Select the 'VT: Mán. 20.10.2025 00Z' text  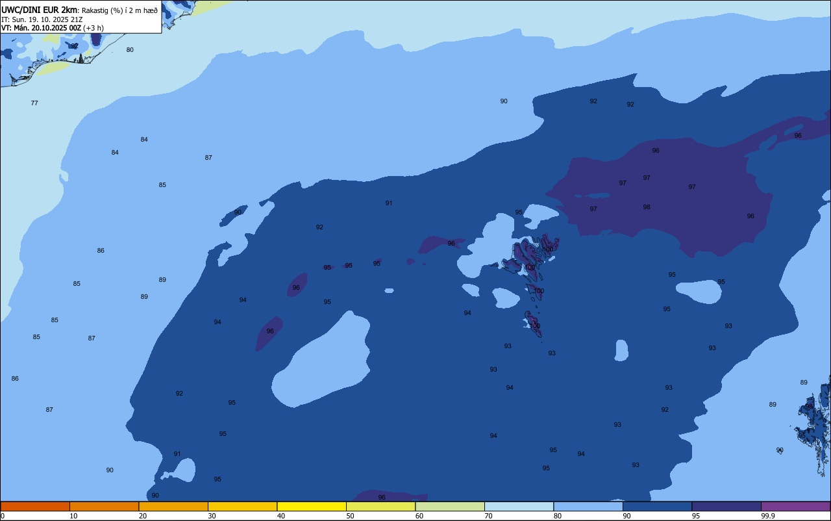point(41,28)
